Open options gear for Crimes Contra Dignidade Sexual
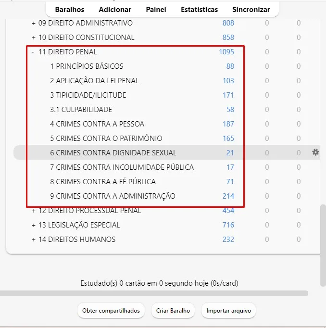Image resolution: width=326 pixels, height=328 pixels. [x=315, y=152]
